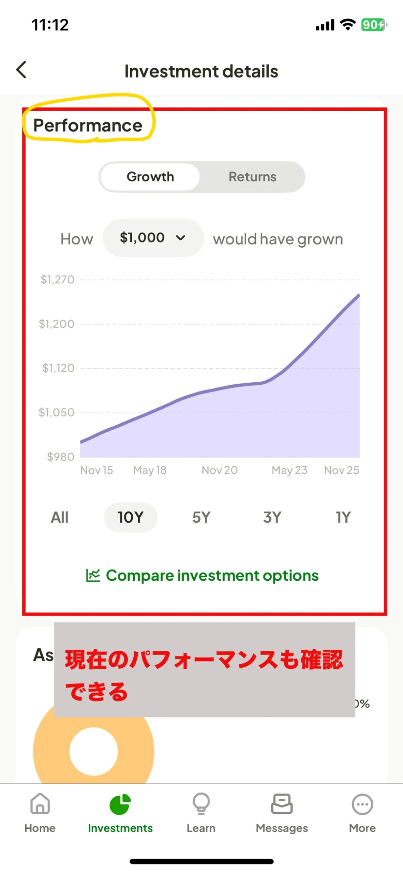The height and width of the screenshot is (873, 403).
Task: Choose the 1Y time range
Action: tap(343, 517)
